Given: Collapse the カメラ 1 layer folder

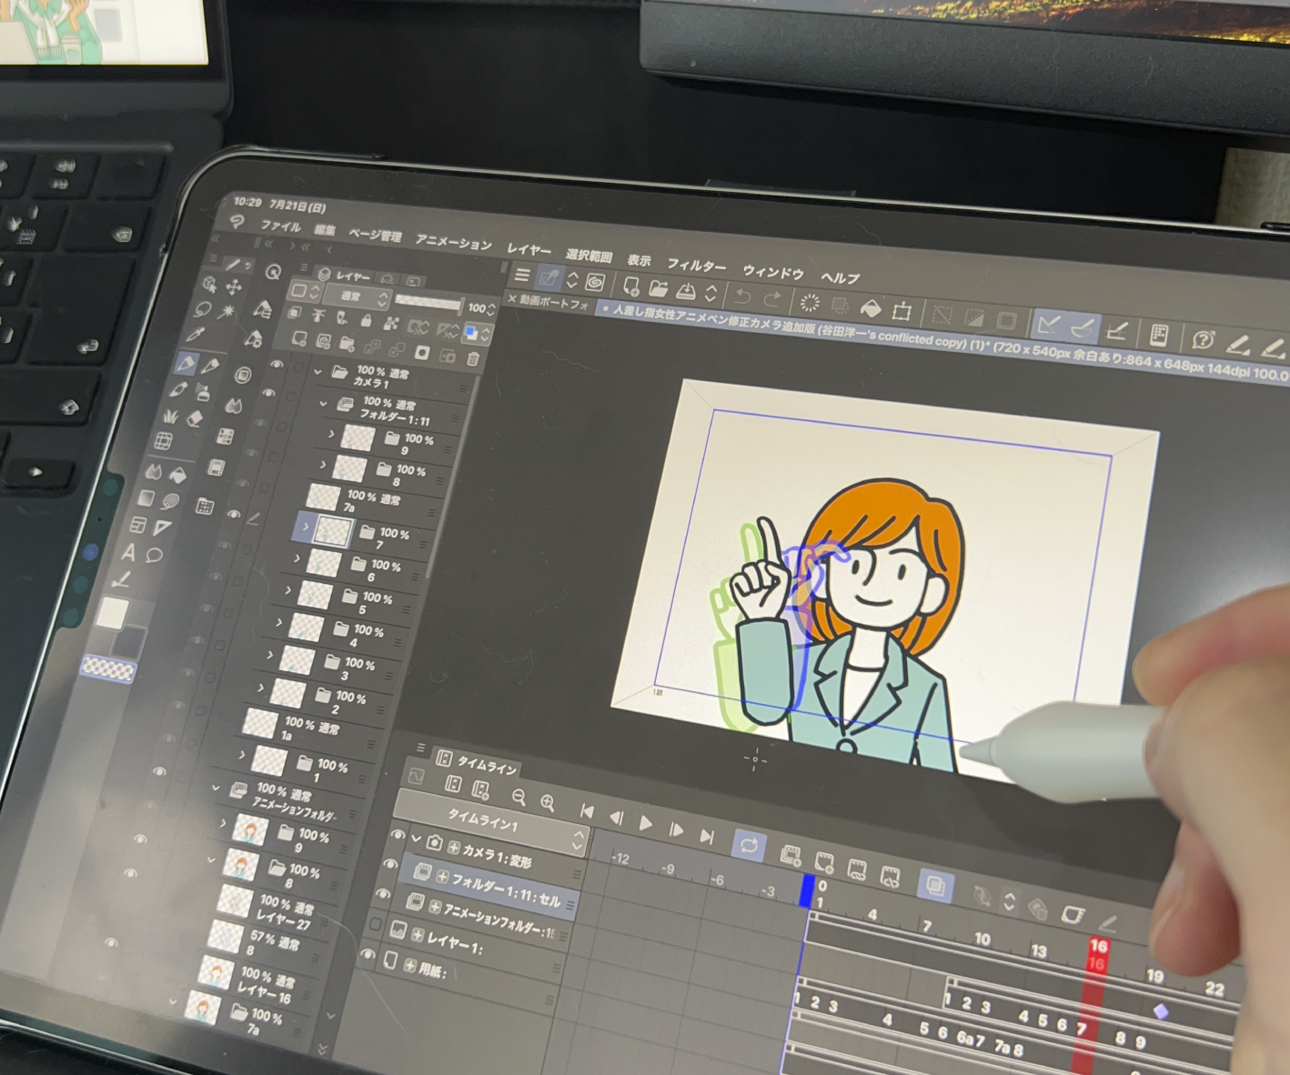Looking at the screenshot, I should point(317,372).
